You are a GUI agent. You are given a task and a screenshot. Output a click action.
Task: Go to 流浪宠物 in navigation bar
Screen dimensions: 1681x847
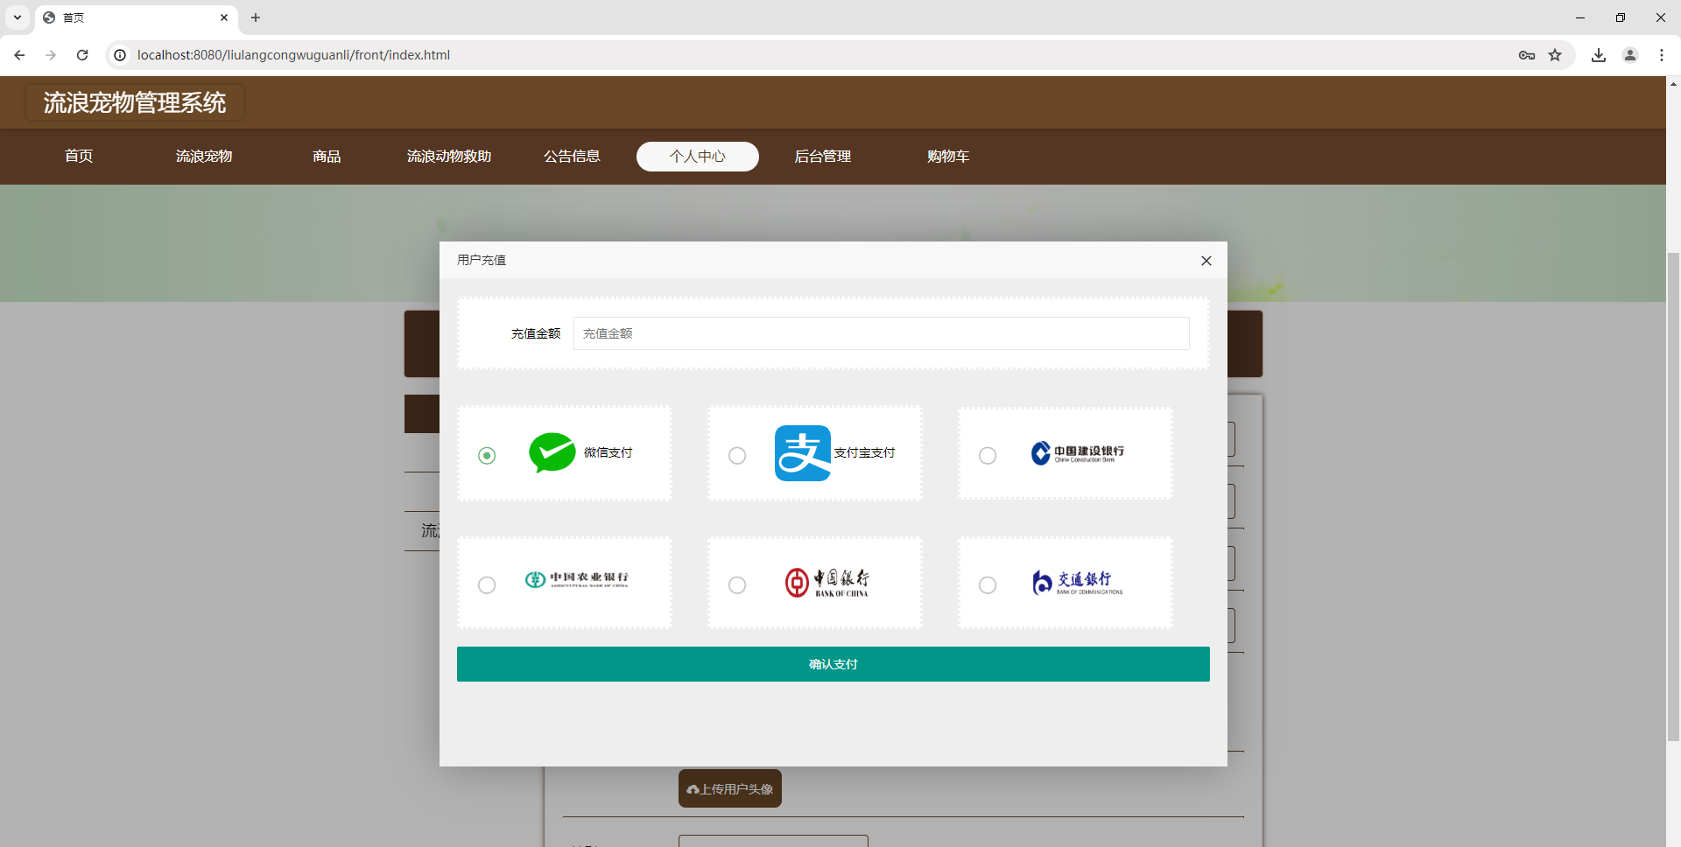pos(204,157)
